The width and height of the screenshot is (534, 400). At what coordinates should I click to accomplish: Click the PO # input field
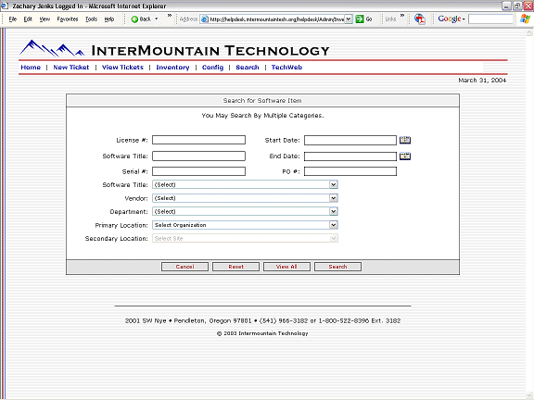coord(350,171)
